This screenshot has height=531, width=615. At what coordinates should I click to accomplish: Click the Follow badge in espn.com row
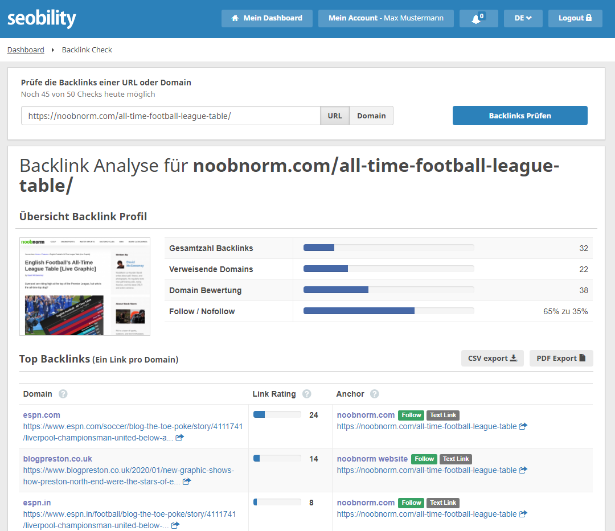coord(411,415)
